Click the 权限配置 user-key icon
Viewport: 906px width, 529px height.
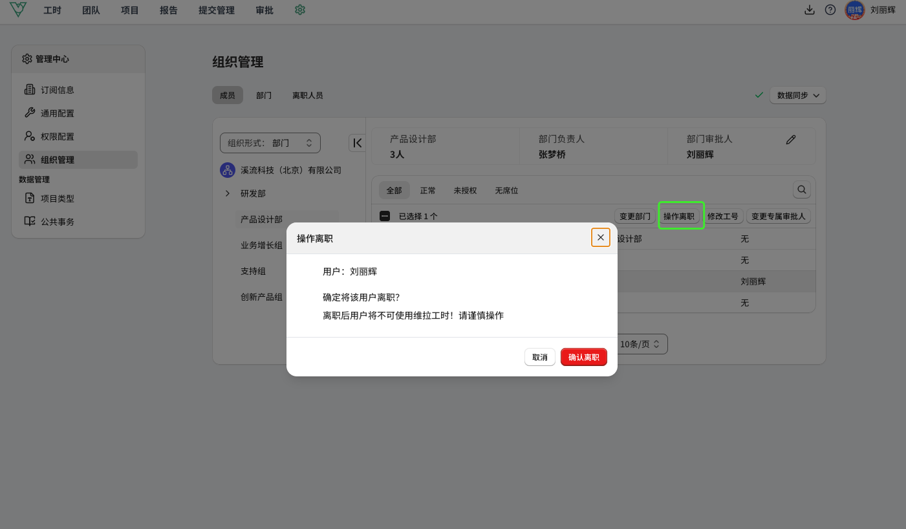pos(30,136)
